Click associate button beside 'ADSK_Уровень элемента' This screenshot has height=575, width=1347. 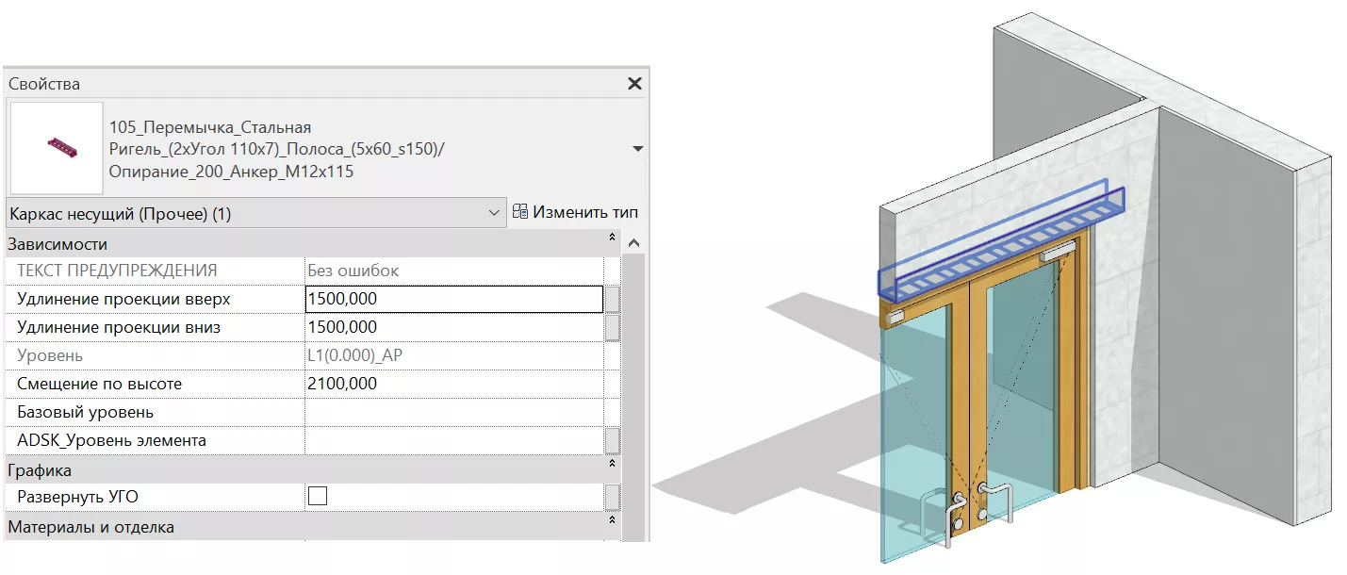pyautogui.click(x=613, y=440)
